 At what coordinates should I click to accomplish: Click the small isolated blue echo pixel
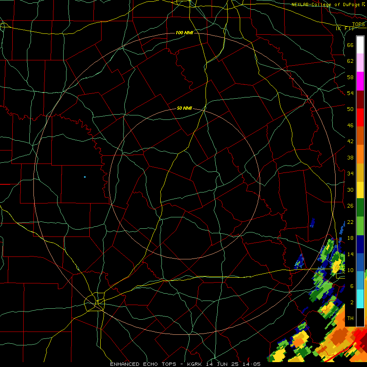(85, 177)
